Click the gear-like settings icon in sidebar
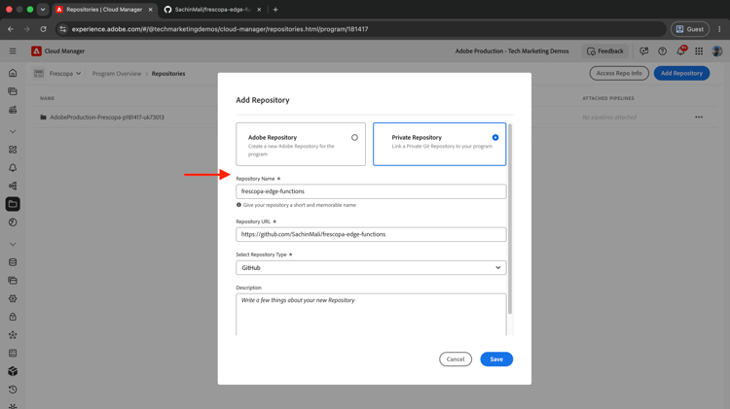This screenshot has width=730, height=409. pos(13,299)
